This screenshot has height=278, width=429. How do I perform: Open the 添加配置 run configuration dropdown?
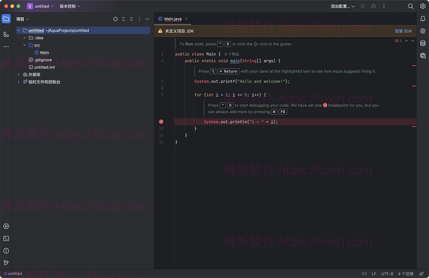[342, 6]
